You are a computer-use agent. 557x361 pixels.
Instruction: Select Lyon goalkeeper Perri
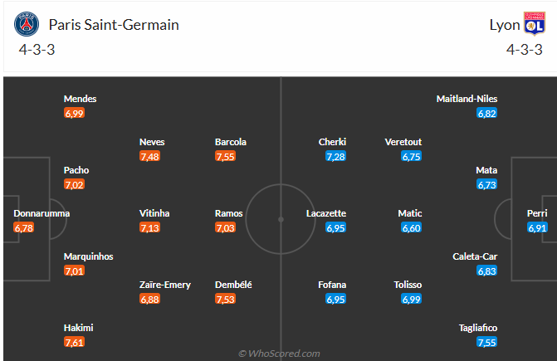537,213
